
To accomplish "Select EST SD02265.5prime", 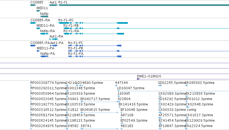I will pyautogui.click(x=172, y=83).
